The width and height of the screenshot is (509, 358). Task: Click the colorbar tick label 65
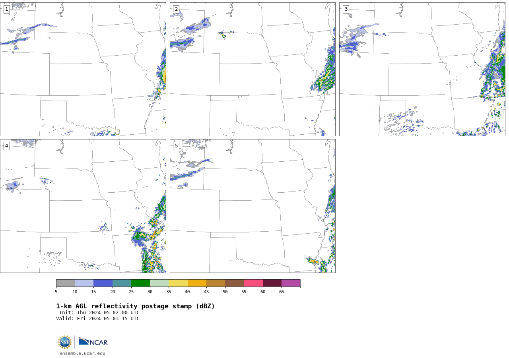click(282, 292)
